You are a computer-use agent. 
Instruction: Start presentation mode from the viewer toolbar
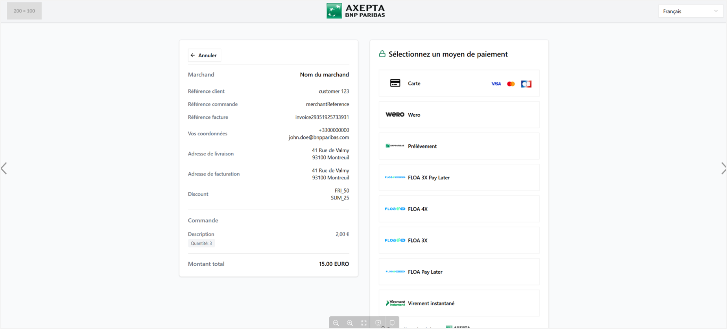pos(378,323)
